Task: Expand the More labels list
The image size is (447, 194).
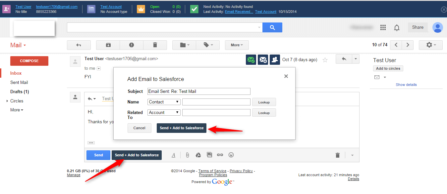Action: 17,110
